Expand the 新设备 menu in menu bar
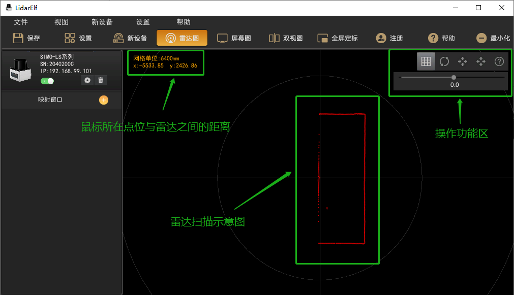The height and width of the screenshot is (295, 514). pyautogui.click(x=102, y=22)
